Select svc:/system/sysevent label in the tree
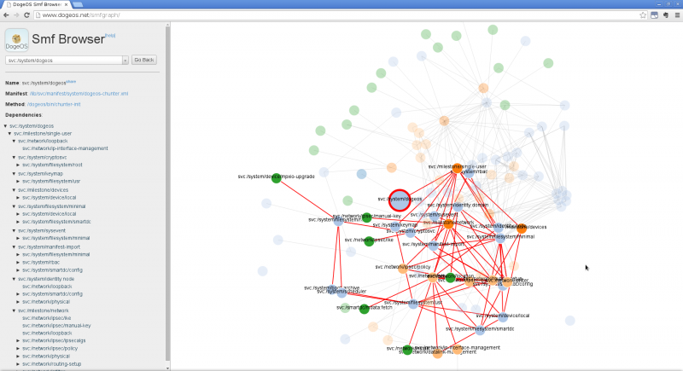 click(42, 230)
